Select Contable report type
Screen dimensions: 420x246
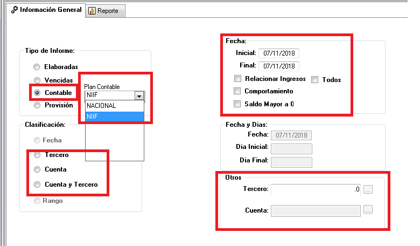pos(37,93)
